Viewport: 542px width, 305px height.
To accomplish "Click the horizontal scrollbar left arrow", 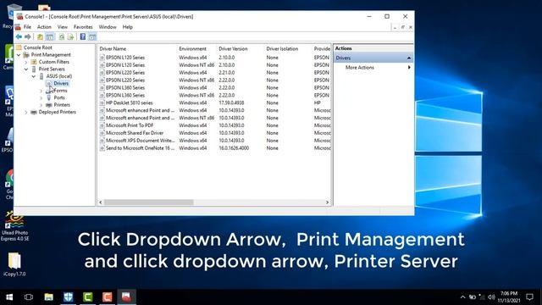I will coord(101,202).
